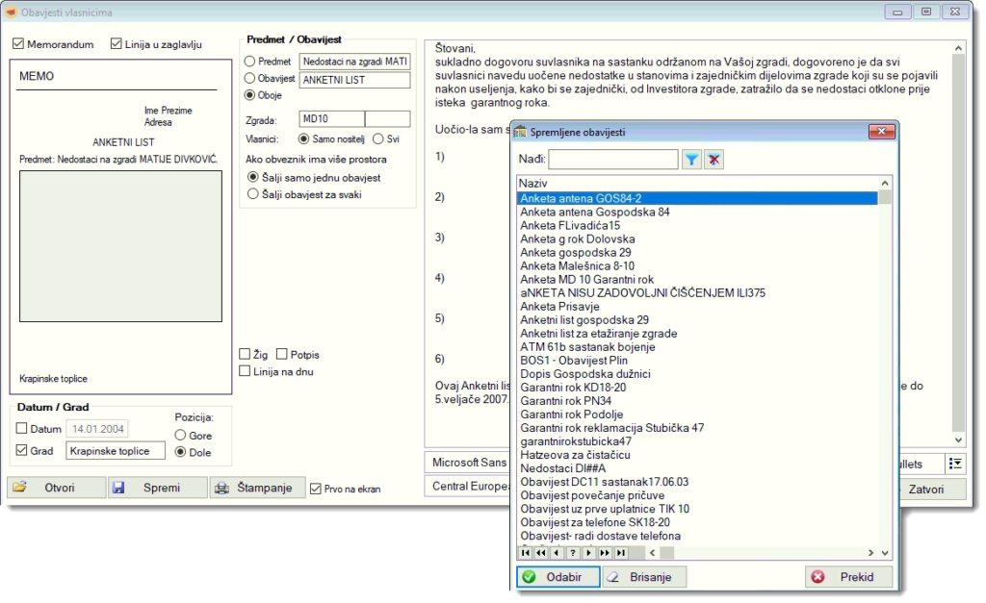The image size is (986, 603).
Task: Set position to Dole
Action: point(180,452)
